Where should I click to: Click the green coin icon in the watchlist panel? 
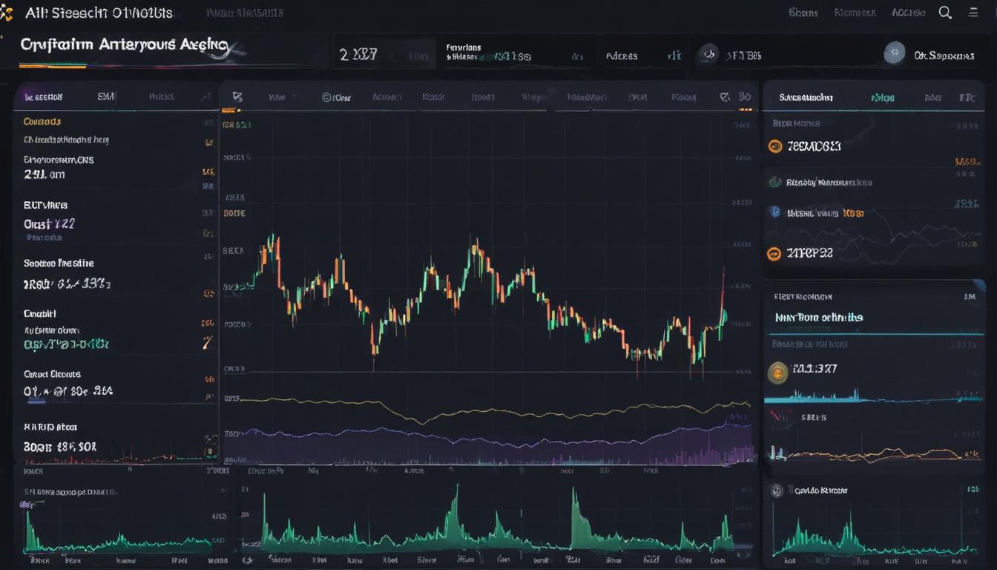tap(775, 182)
